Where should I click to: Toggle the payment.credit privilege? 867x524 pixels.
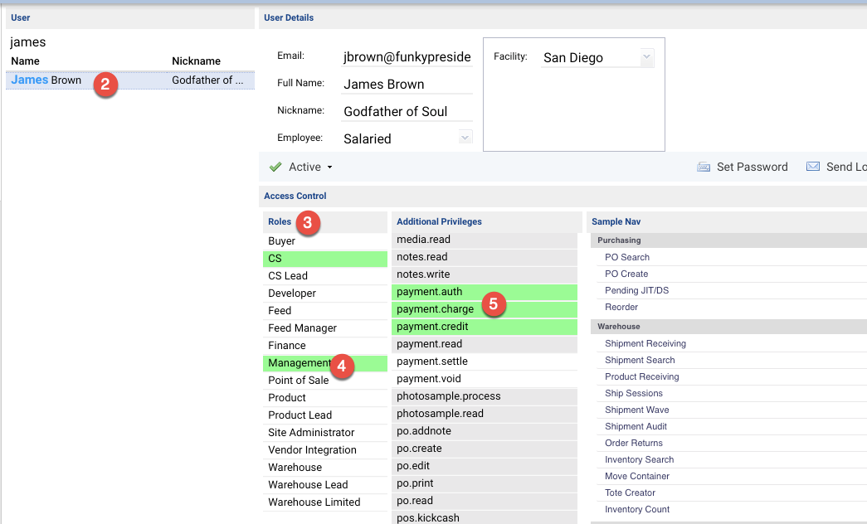coord(485,327)
